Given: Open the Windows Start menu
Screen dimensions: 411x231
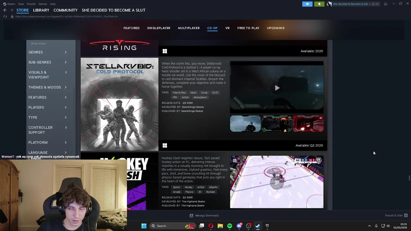Looking at the screenshot, I should (x=144, y=226).
